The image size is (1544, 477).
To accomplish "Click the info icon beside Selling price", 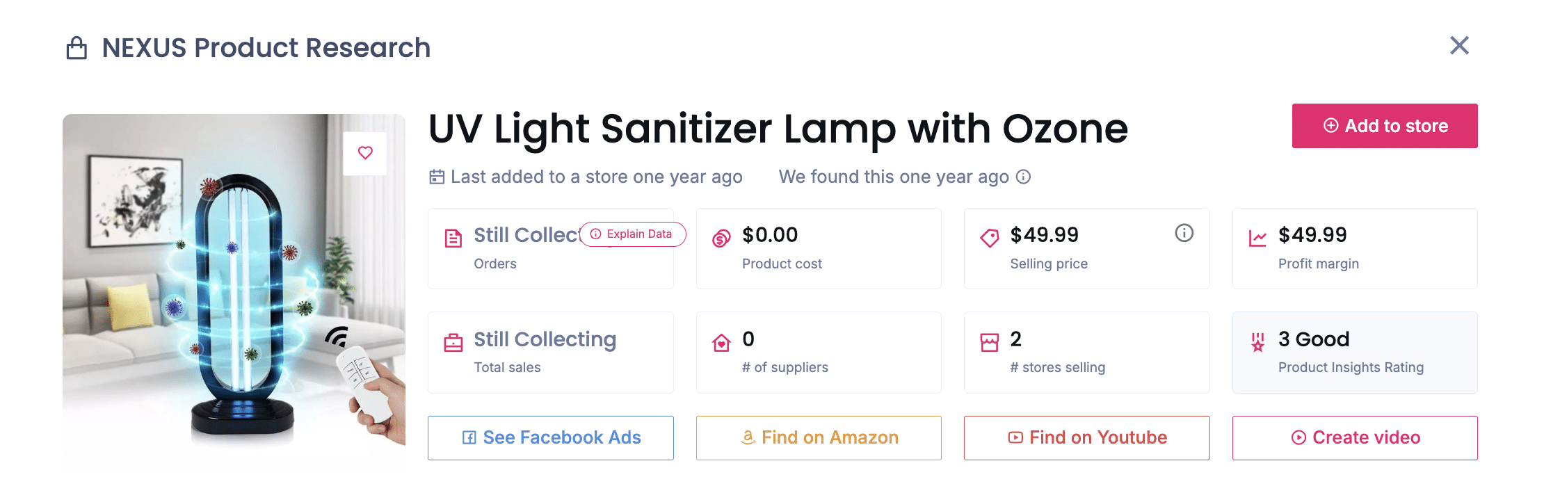I will 1184,233.
